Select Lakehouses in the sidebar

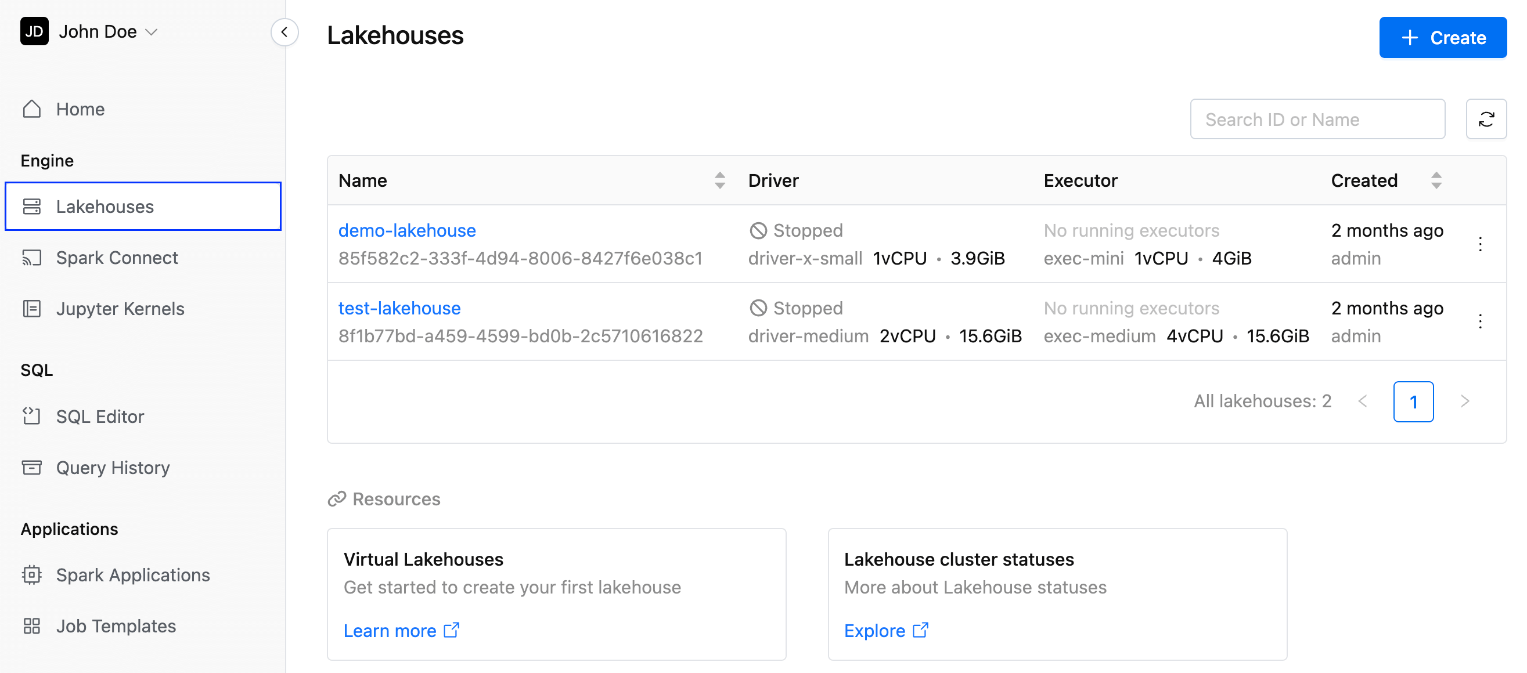point(142,206)
